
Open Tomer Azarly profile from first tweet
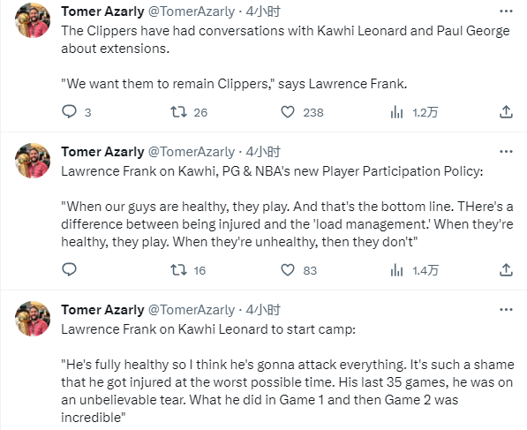[102, 11]
